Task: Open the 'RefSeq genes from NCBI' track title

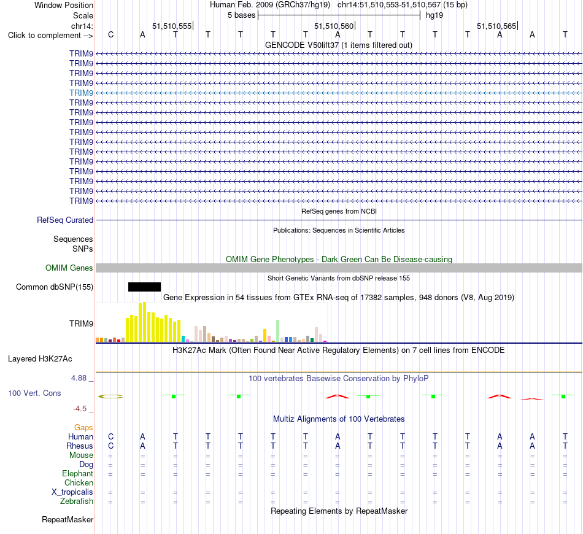Action: pos(339,211)
